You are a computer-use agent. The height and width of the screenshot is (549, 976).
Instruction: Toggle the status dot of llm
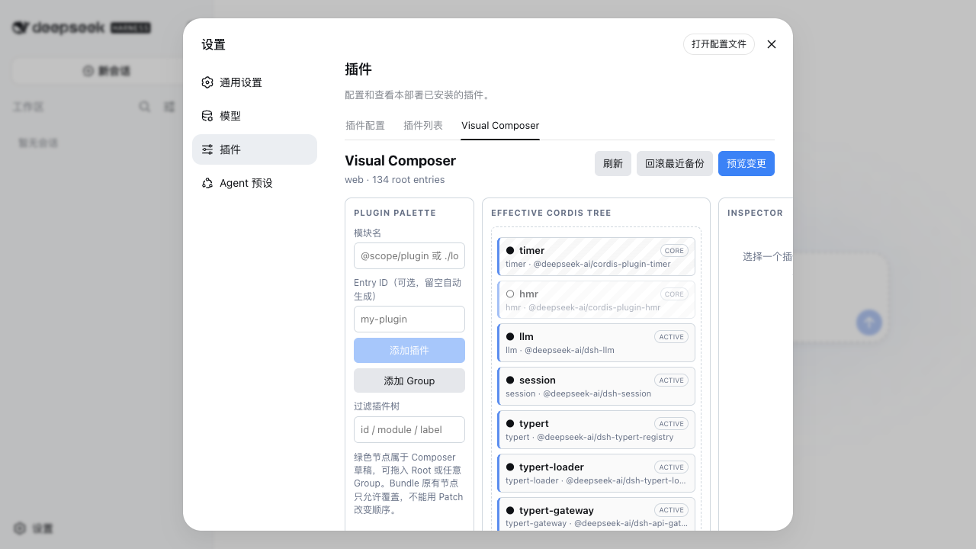[510, 336]
